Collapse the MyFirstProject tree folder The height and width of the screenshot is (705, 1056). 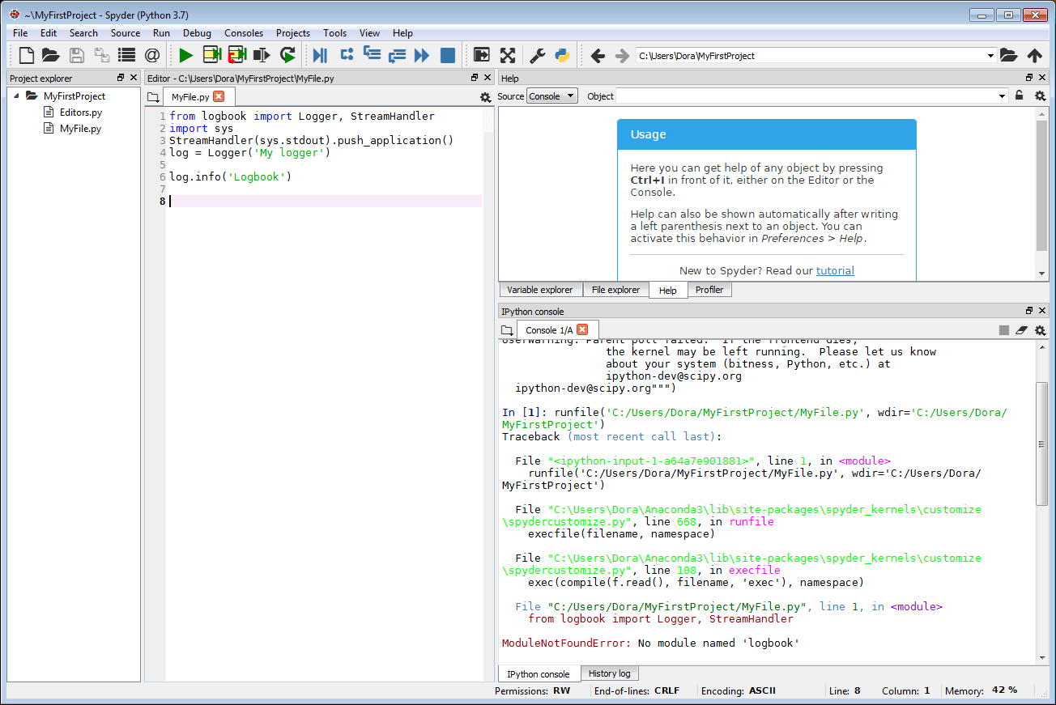click(16, 96)
